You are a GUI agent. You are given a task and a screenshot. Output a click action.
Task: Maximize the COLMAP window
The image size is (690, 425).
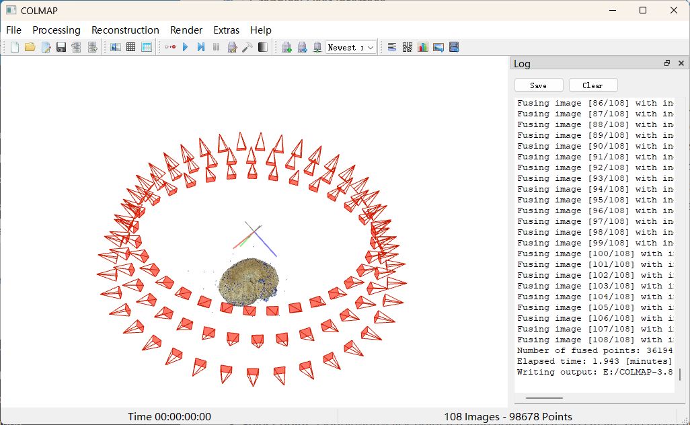(643, 10)
